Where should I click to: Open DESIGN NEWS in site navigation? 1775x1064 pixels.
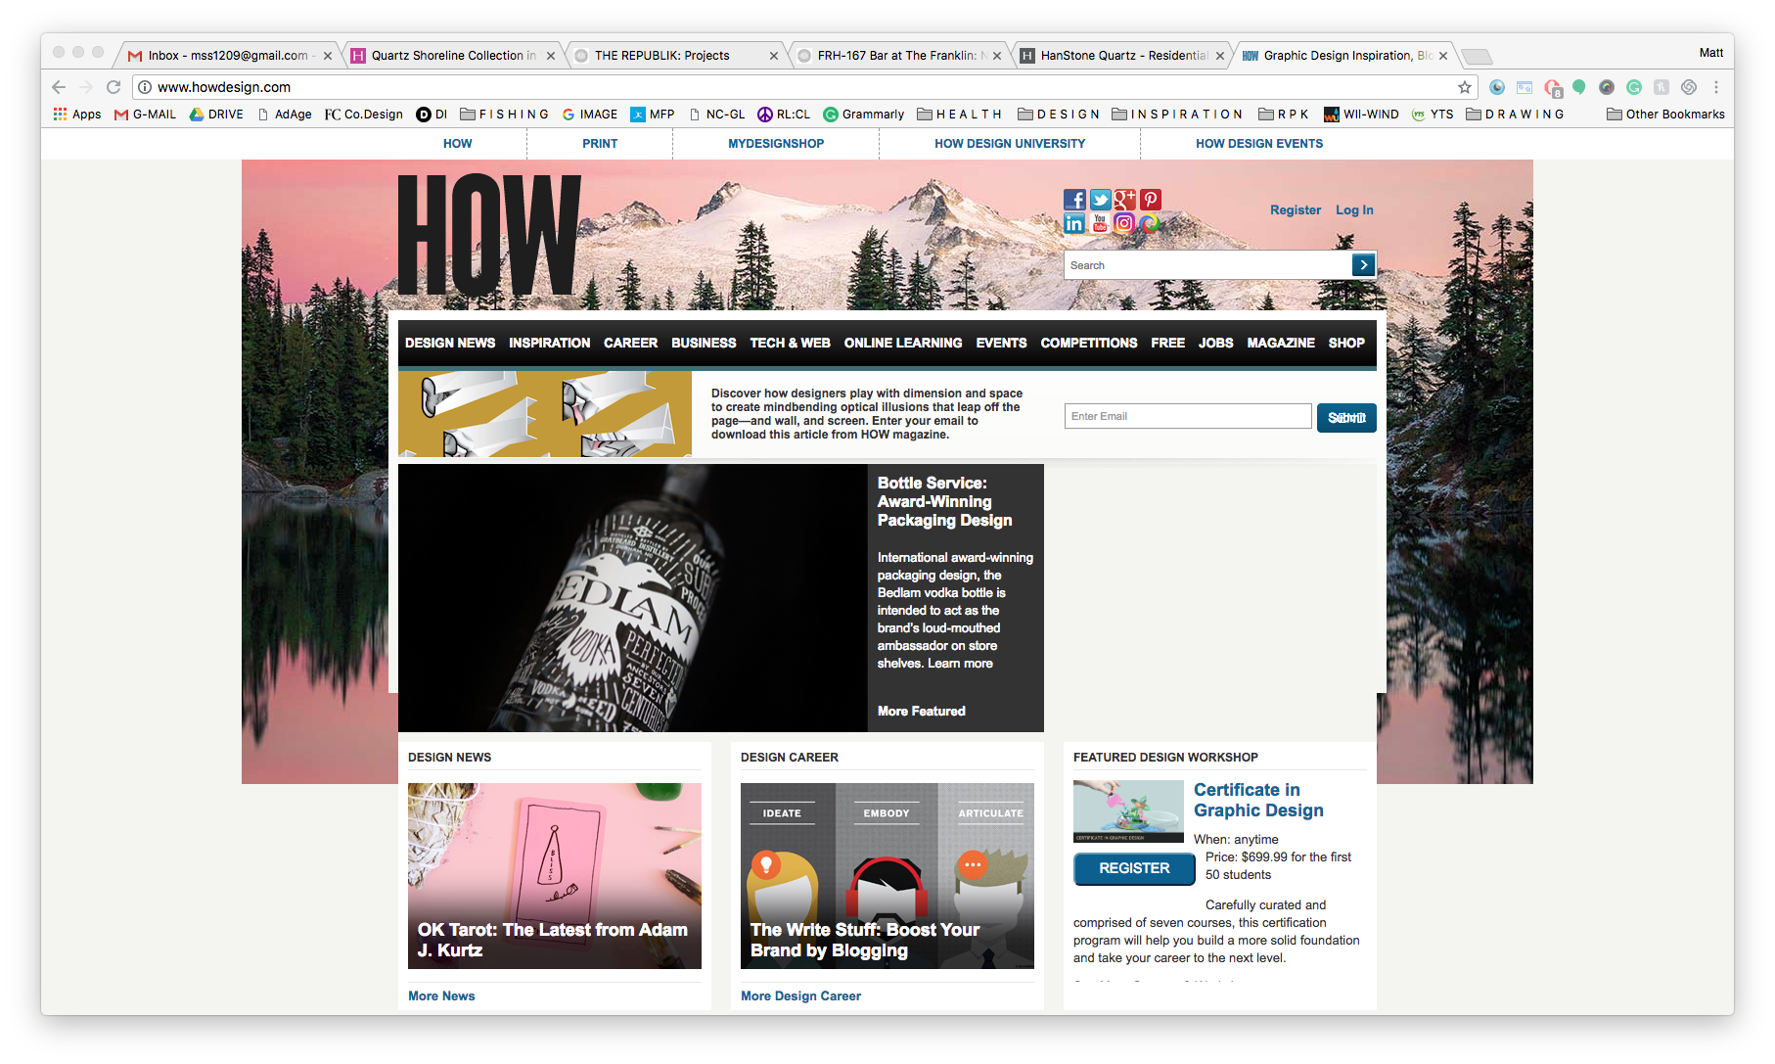pyautogui.click(x=450, y=343)
